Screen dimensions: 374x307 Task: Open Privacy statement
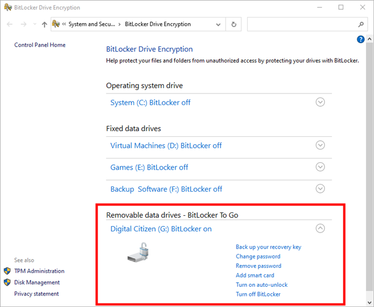[x=36, y=294]
